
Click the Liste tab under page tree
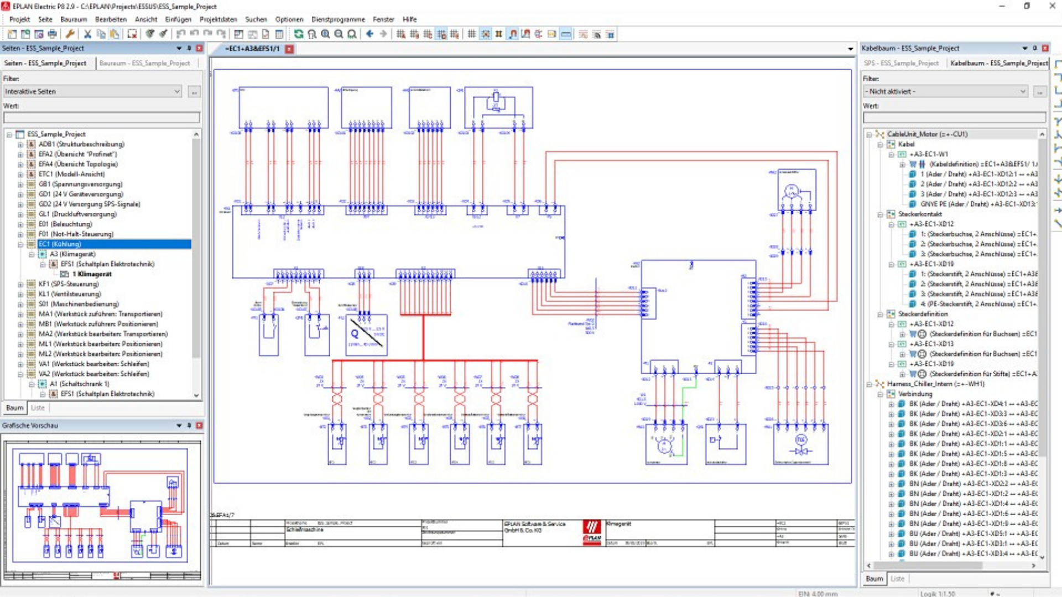(38, 408)
